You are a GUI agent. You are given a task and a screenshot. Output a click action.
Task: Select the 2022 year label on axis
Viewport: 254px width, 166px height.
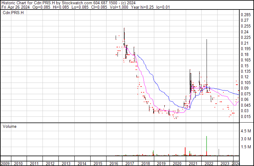pos(209,164)
